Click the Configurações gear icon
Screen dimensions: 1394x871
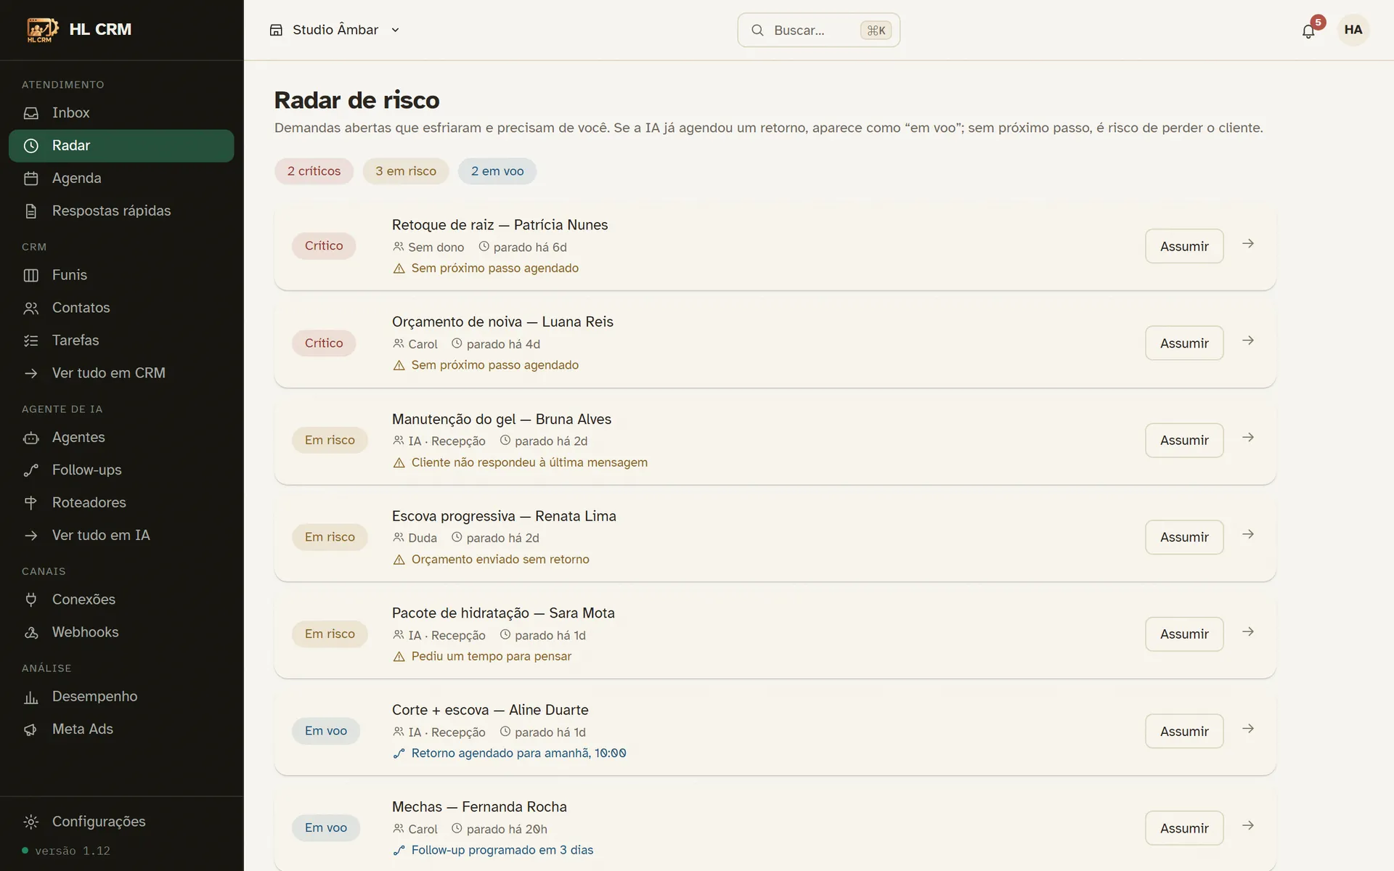(31, 822)
